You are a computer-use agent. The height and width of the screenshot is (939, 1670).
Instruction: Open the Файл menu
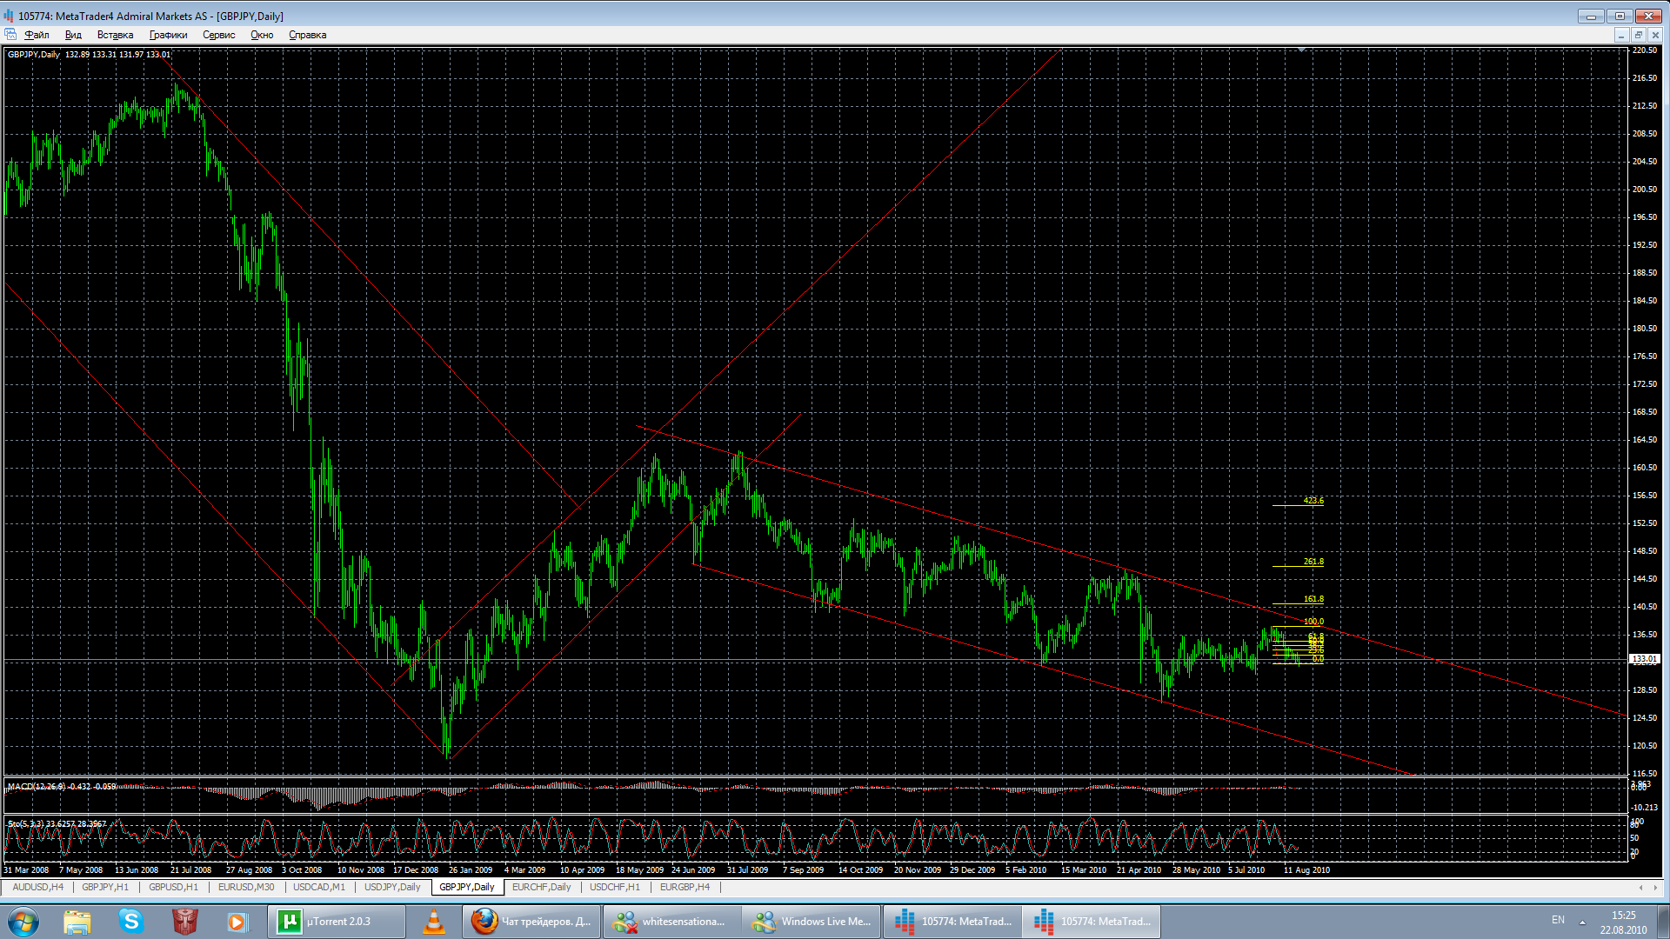coord(37,35)
